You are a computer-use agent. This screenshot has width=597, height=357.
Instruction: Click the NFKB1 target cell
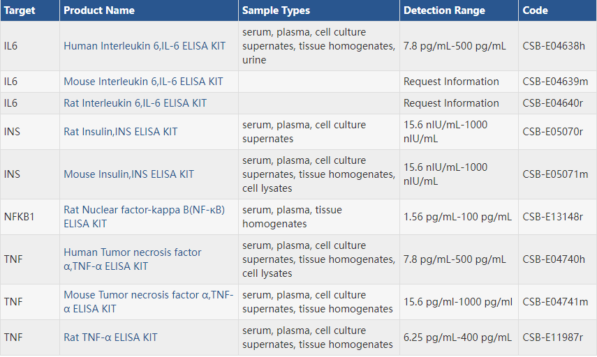19,217
